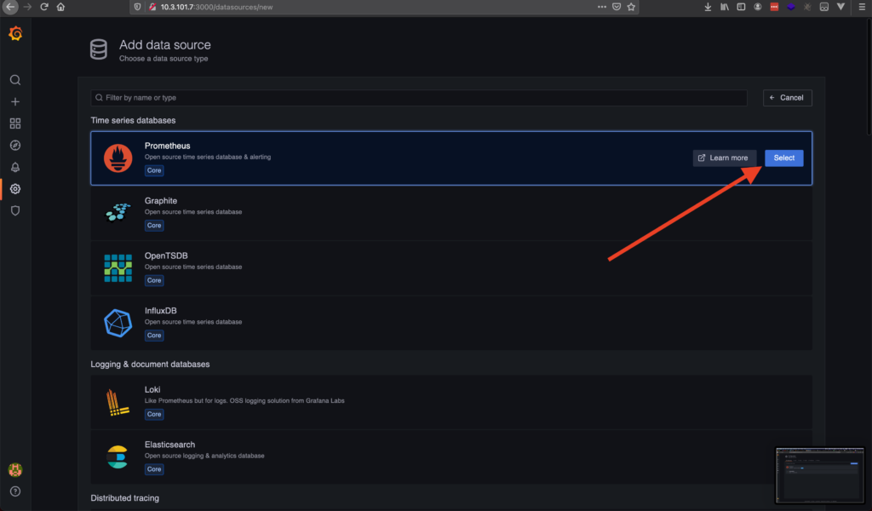
Task: Choose the Graphite data source title
Action: [x=161, y=201]
